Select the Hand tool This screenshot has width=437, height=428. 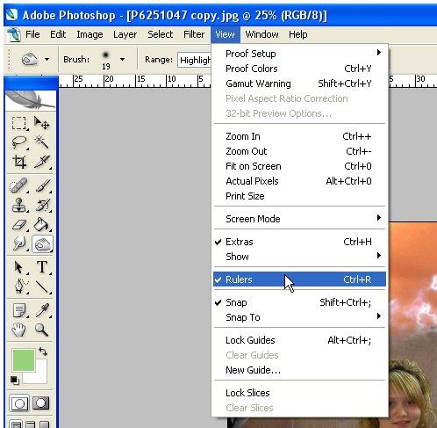coord(18,330)
